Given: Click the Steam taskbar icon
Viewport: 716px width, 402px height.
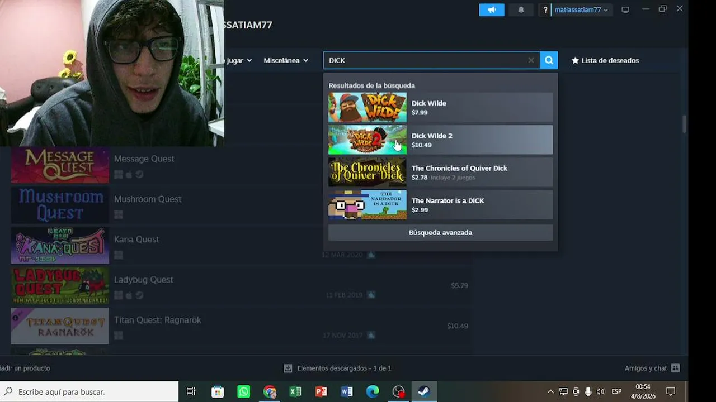Looking at the screenshot, I should pyautogui.click(x=424, y=391).
